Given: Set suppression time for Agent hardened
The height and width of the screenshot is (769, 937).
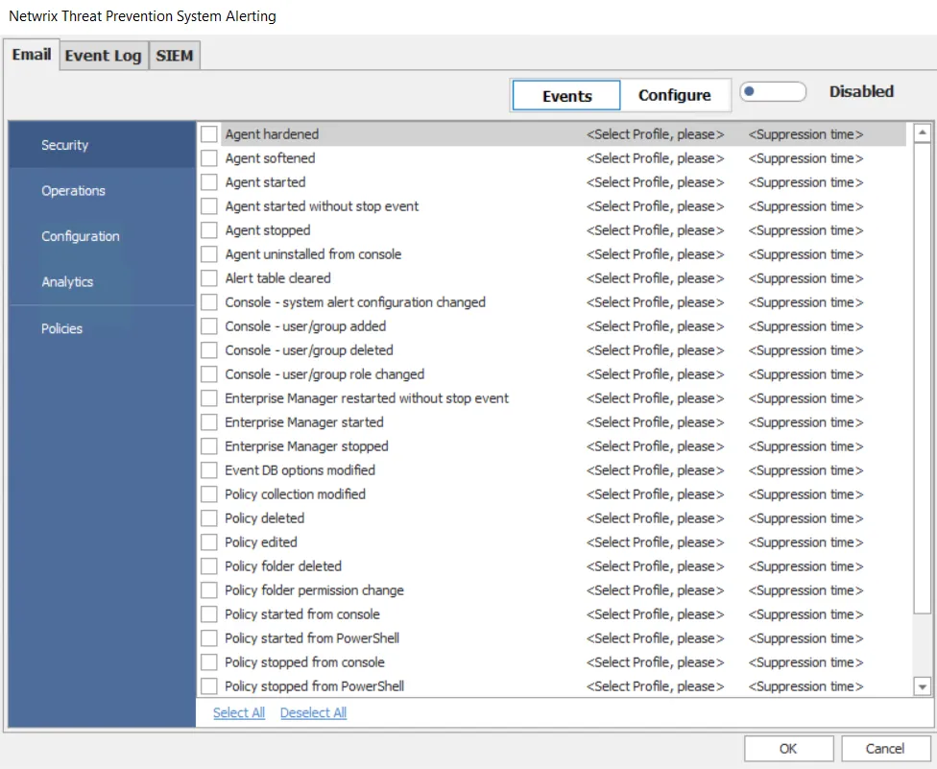Looking at the screenshot, I should [x=805, y=134].
